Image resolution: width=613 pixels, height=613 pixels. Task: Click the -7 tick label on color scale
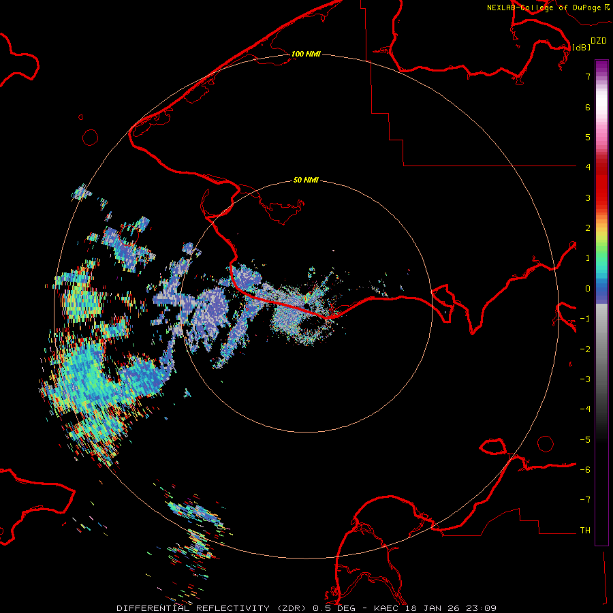(585, 500)
